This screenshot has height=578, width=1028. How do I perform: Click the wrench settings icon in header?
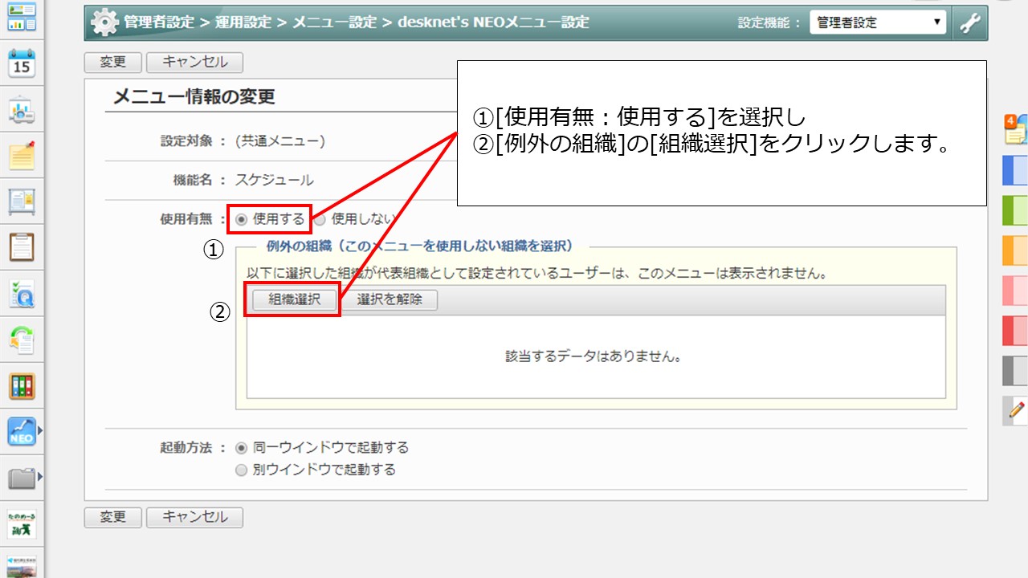970,23
